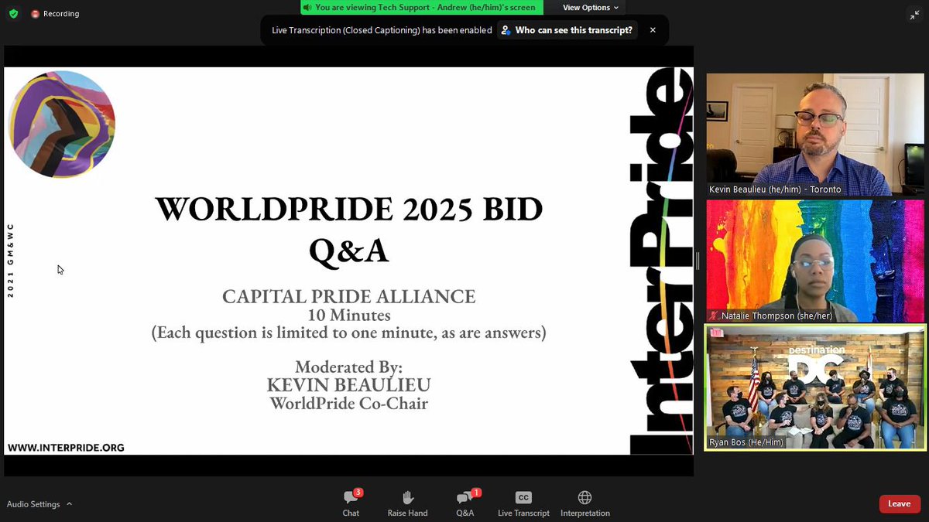Click the Raise Hand icon
This screenshot has width=929, height=522.
click(x=408, y=497)
